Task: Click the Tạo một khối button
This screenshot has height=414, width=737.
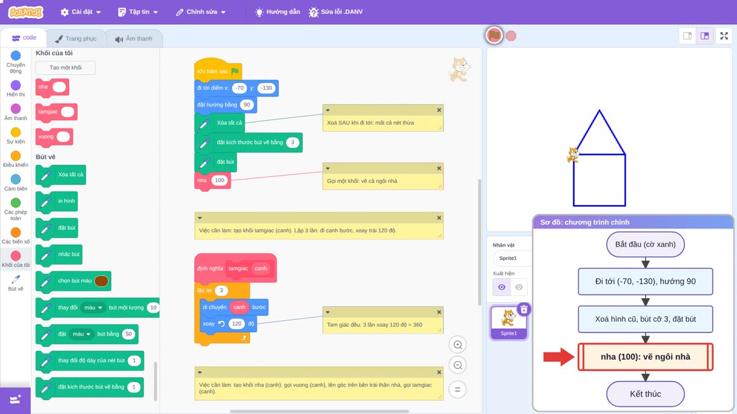Action: (x=66, y=68)
